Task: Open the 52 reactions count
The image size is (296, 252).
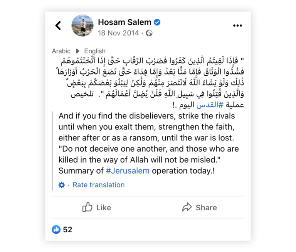Action: 67,230
